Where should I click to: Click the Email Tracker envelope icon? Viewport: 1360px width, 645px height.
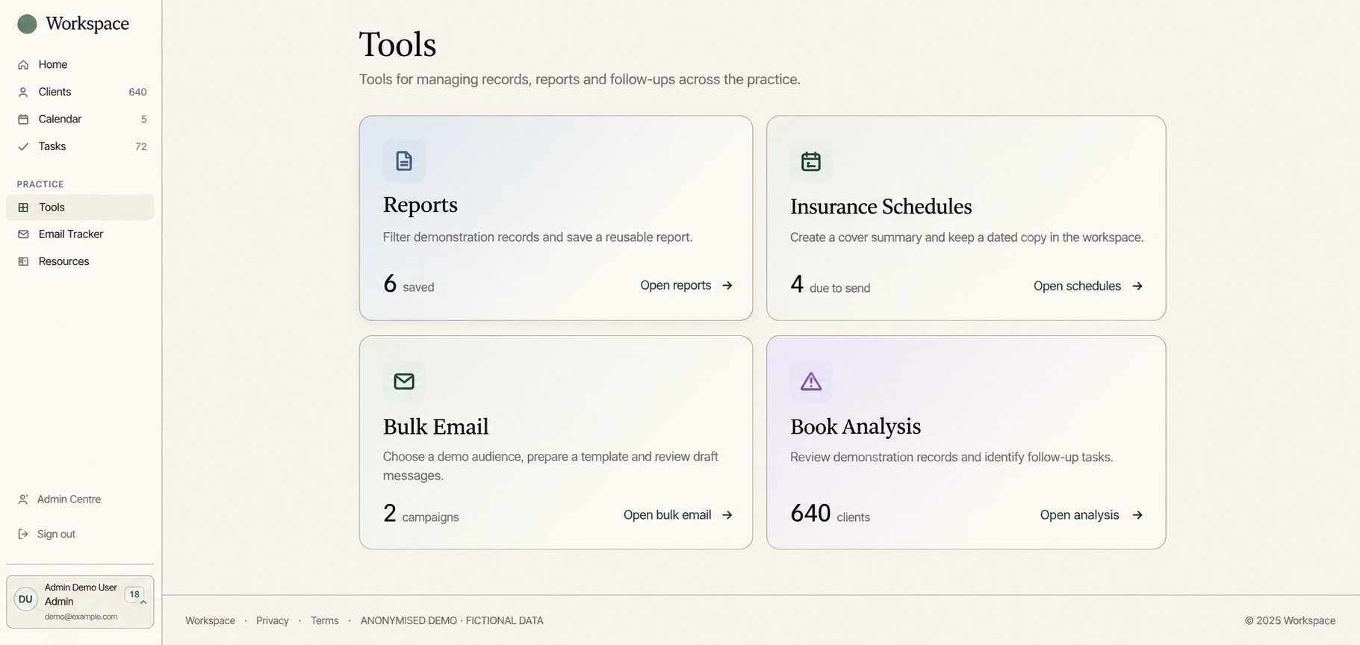pyautogui.click(x=23, y=234)
